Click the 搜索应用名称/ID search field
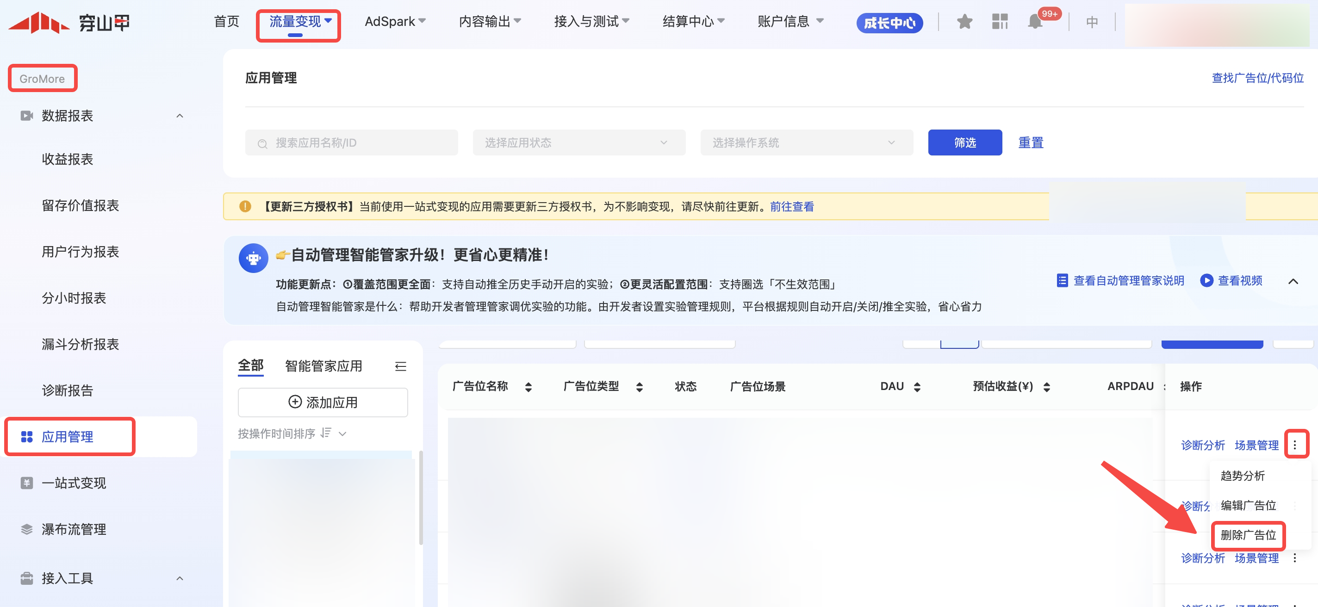This screenshot has height=607, width=1318. coord(352,142)
